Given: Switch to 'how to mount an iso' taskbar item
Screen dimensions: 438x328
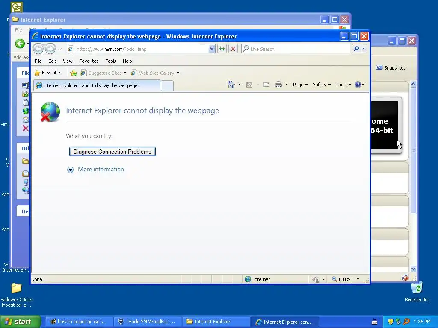Looking at the screenshot, I should [79, 322].
